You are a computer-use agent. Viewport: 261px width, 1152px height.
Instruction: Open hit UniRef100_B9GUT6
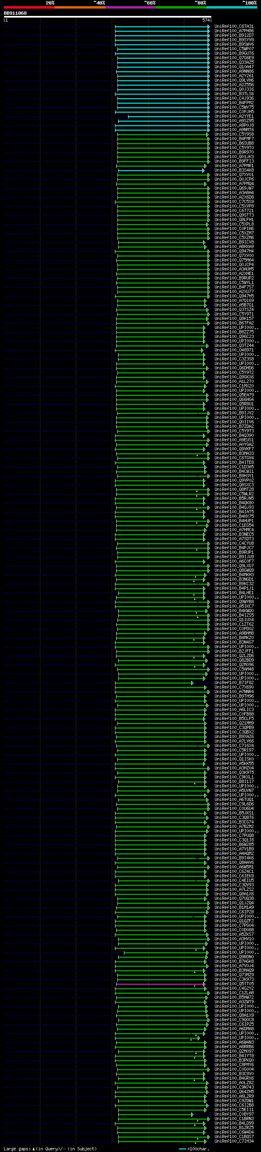coord(234,53)
